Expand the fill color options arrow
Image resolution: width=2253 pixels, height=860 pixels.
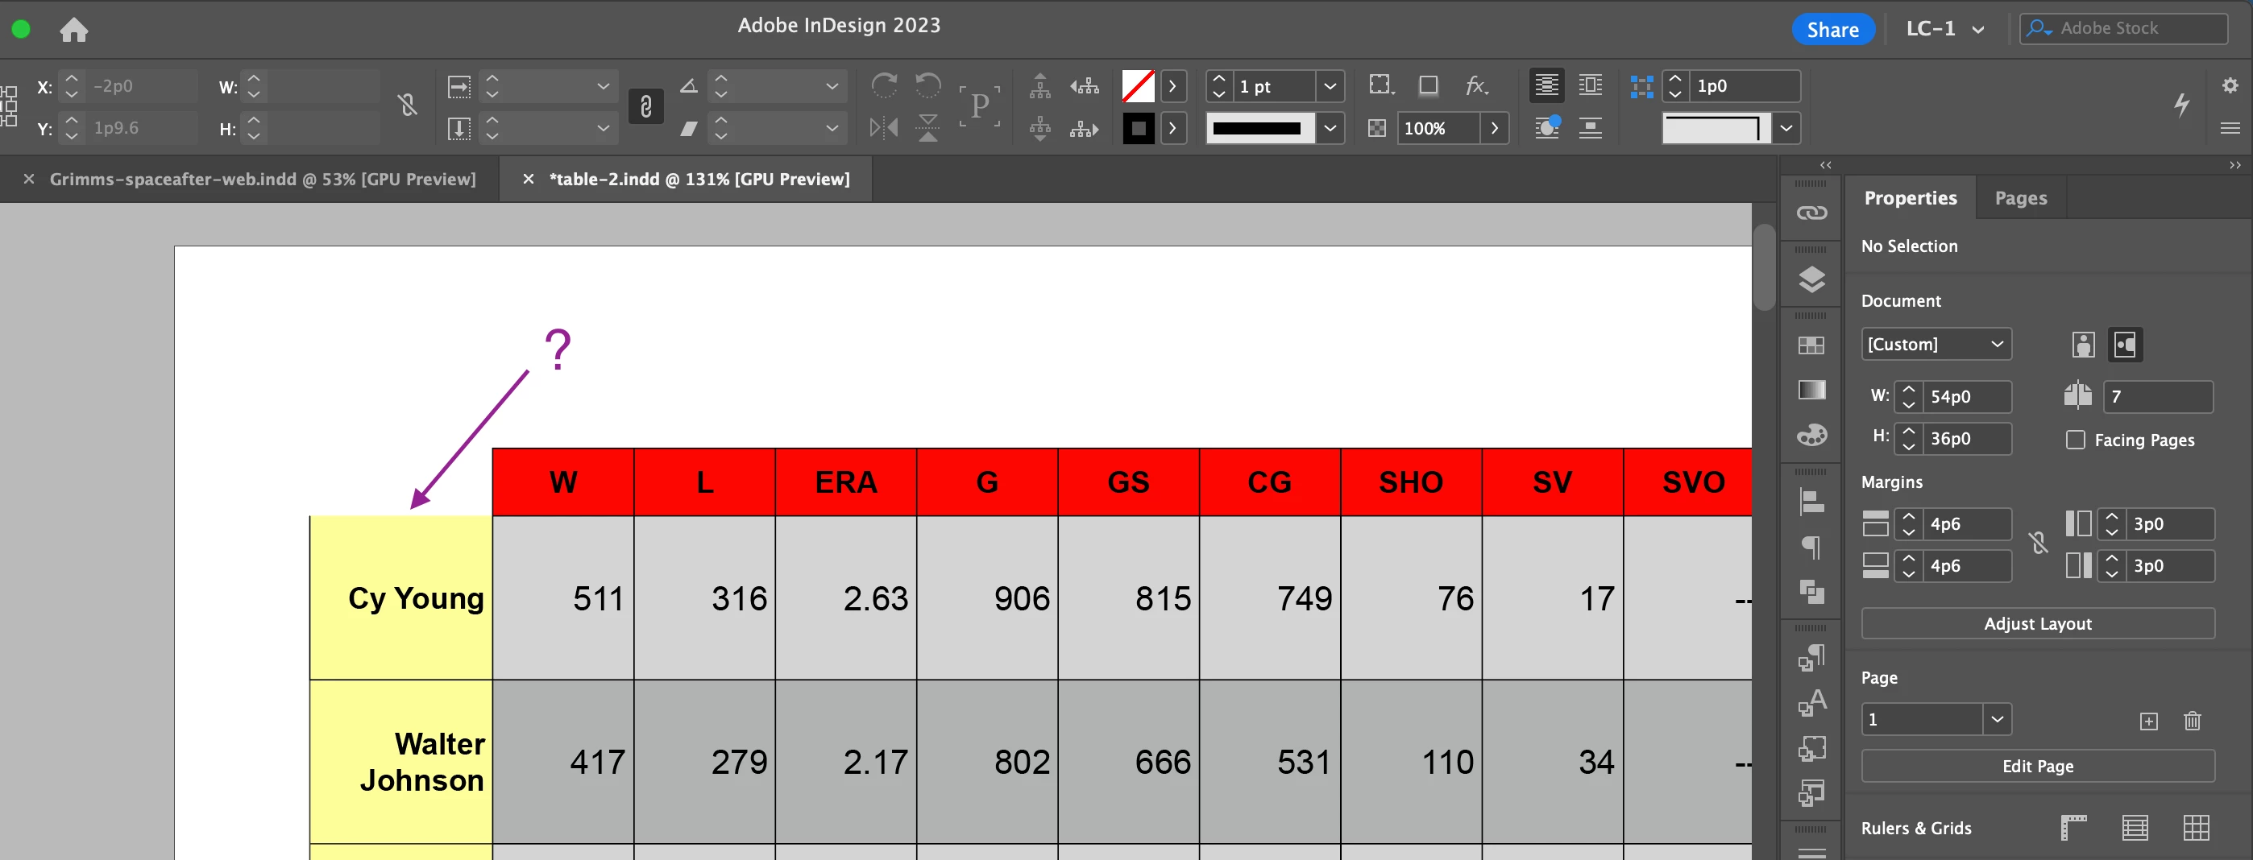pos(1172,85)
